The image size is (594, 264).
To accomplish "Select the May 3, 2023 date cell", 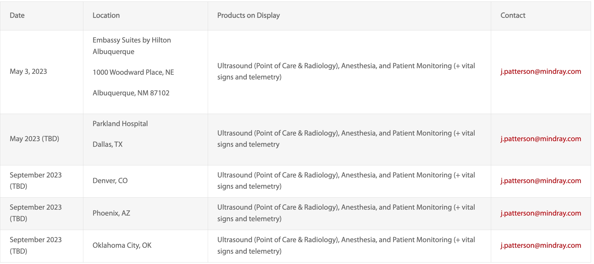I will pos(28,71).
